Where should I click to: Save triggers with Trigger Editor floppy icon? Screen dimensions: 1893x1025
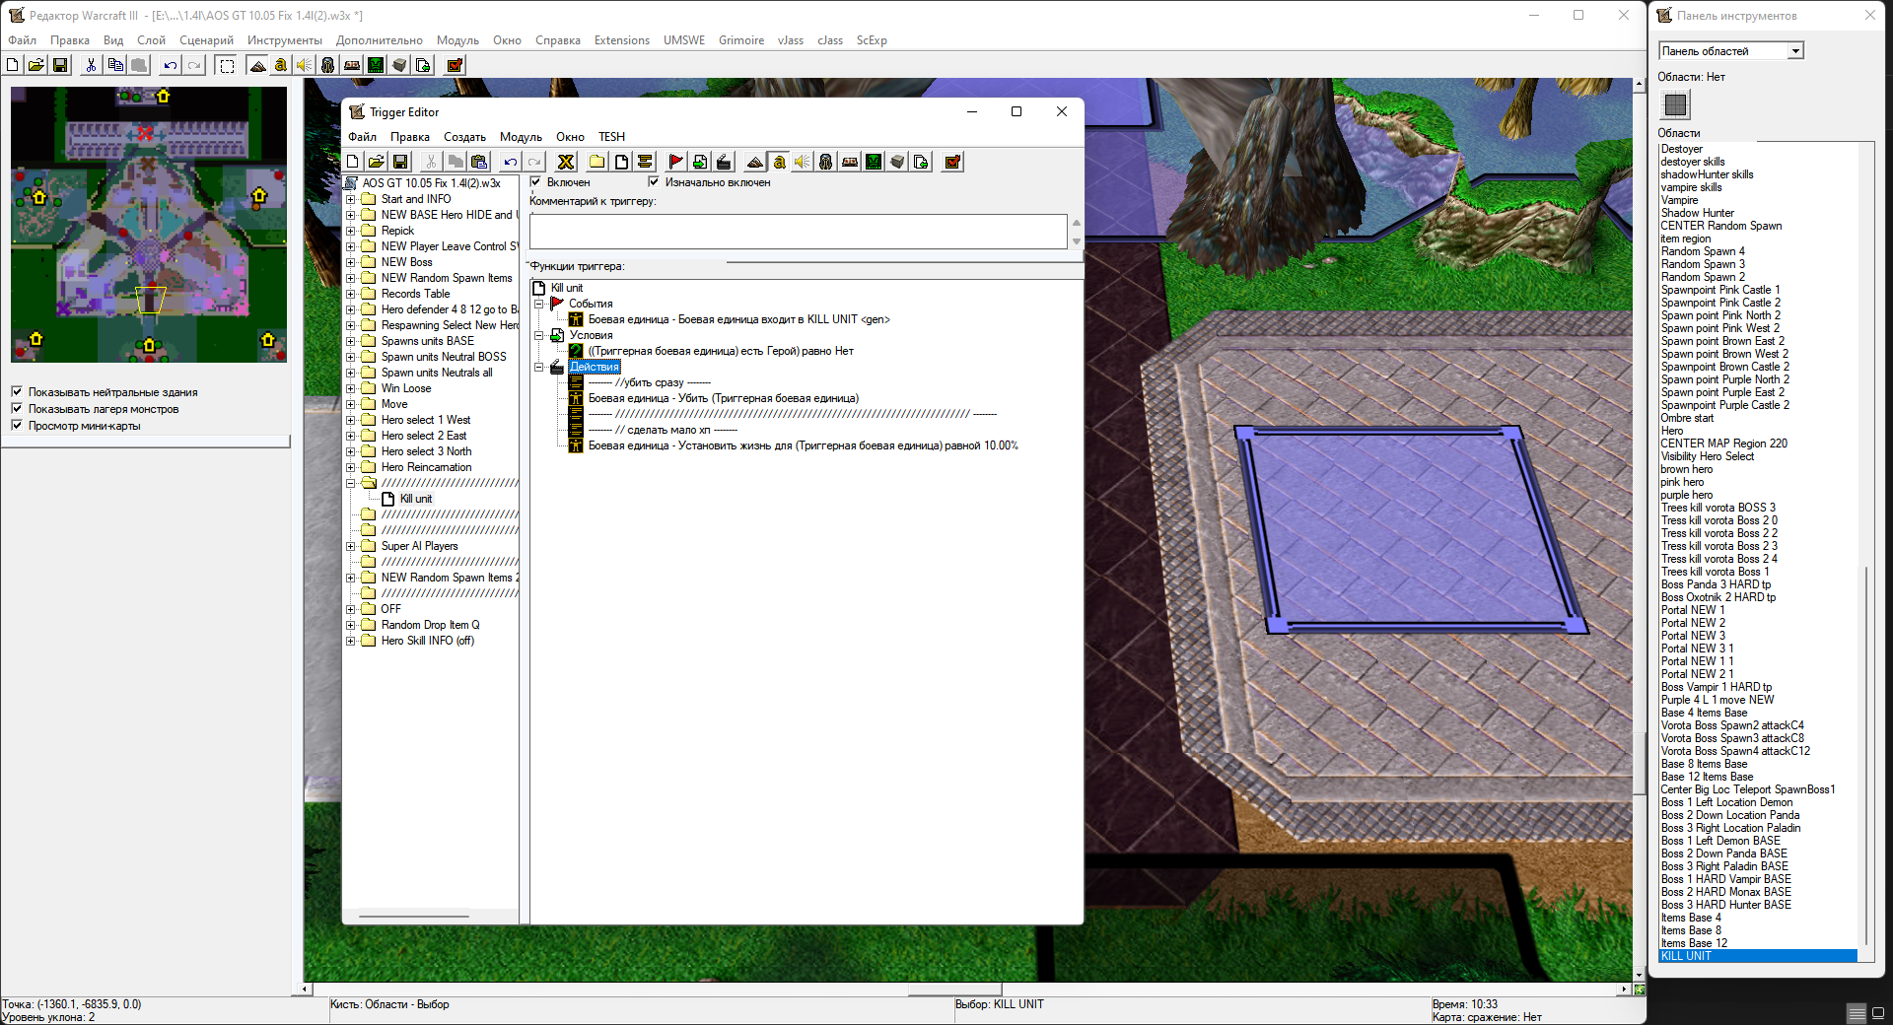[x=400, y=162]
